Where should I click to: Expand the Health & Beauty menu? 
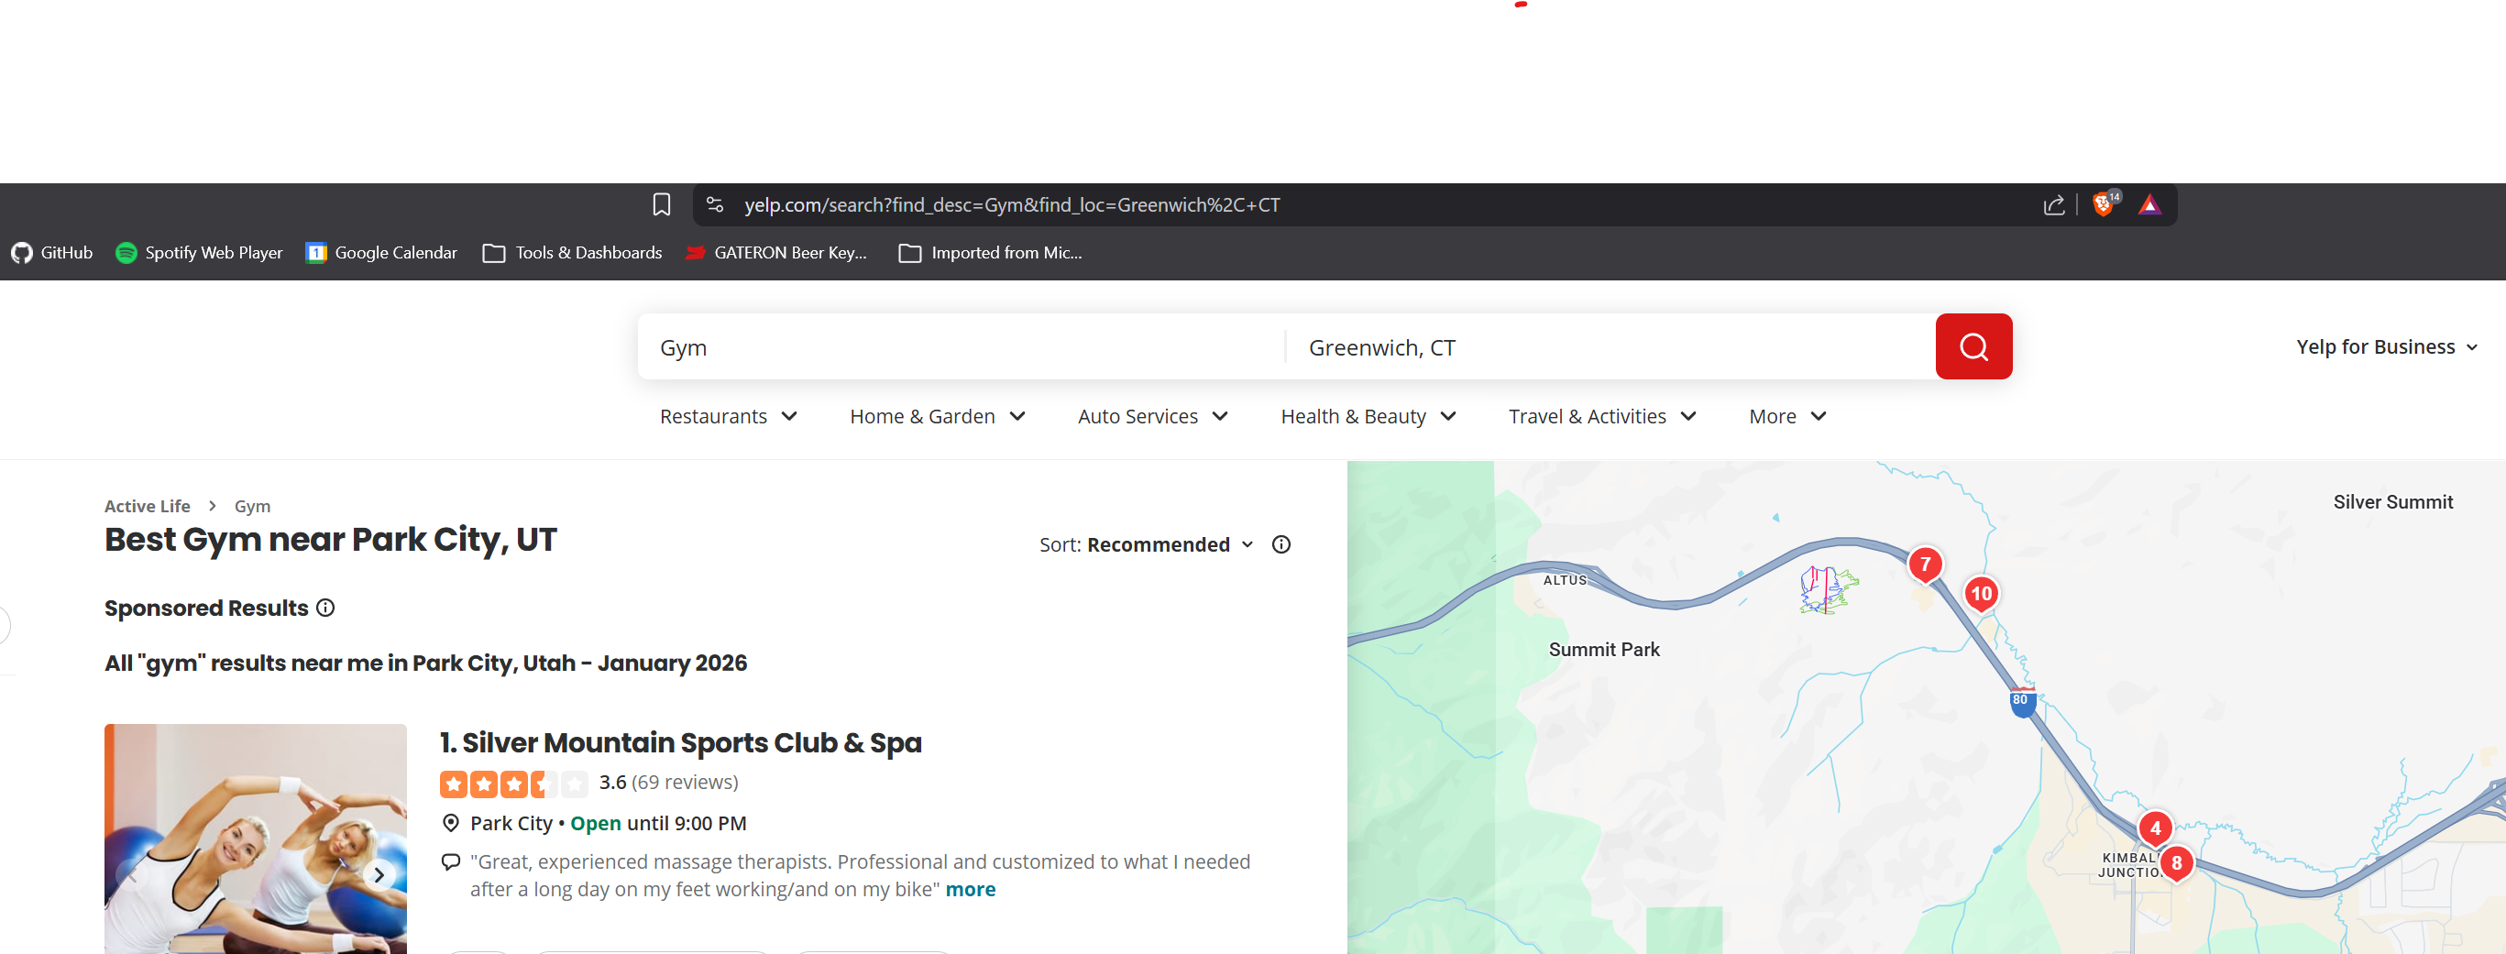pyautogui.click(x=1368, y=417)
